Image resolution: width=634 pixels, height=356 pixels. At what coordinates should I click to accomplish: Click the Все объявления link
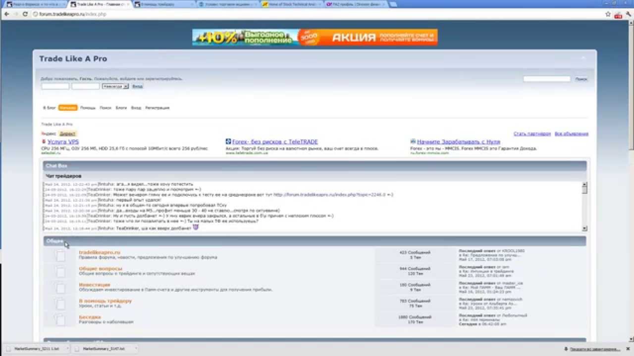tap(572, 134)
